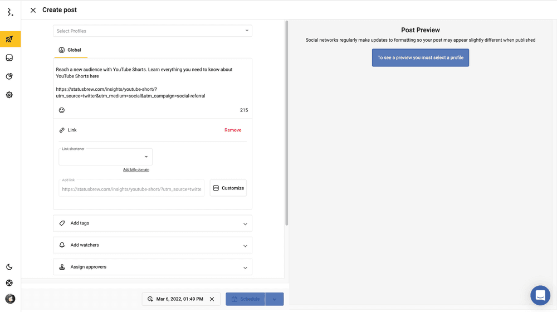Screen dimensions: 557x312
Task: Click the Add bitly domain link
Action: (x=136, y=169)
